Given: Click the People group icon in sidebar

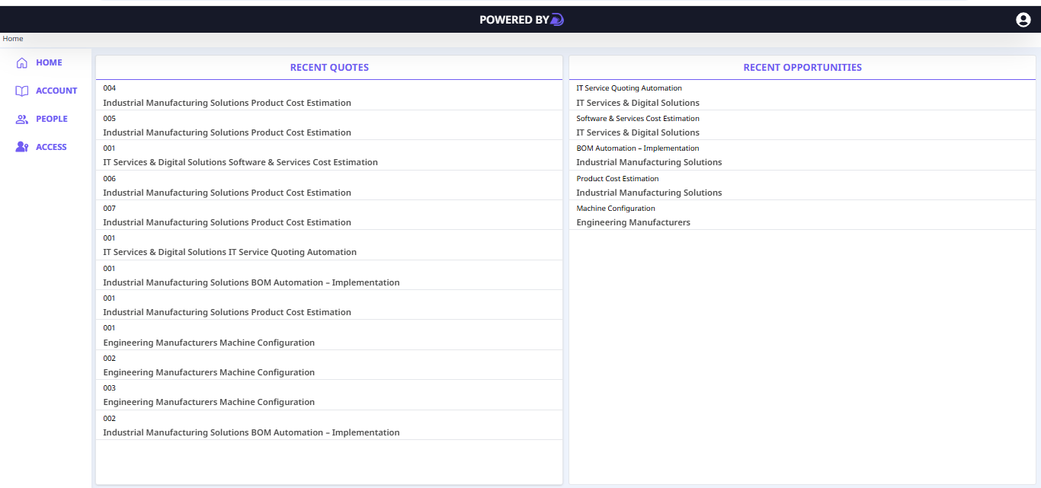Looking at the screenshot, I should [x=22, y=120].
